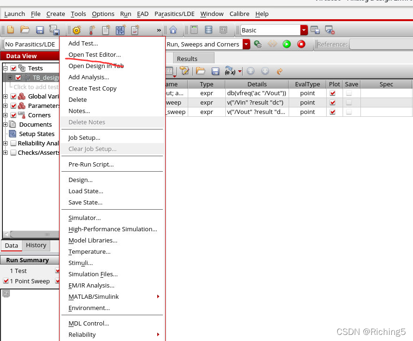Open MATLAB/Simulink submenu
Viewport: 413px width, 341px height.
point(112,297)
